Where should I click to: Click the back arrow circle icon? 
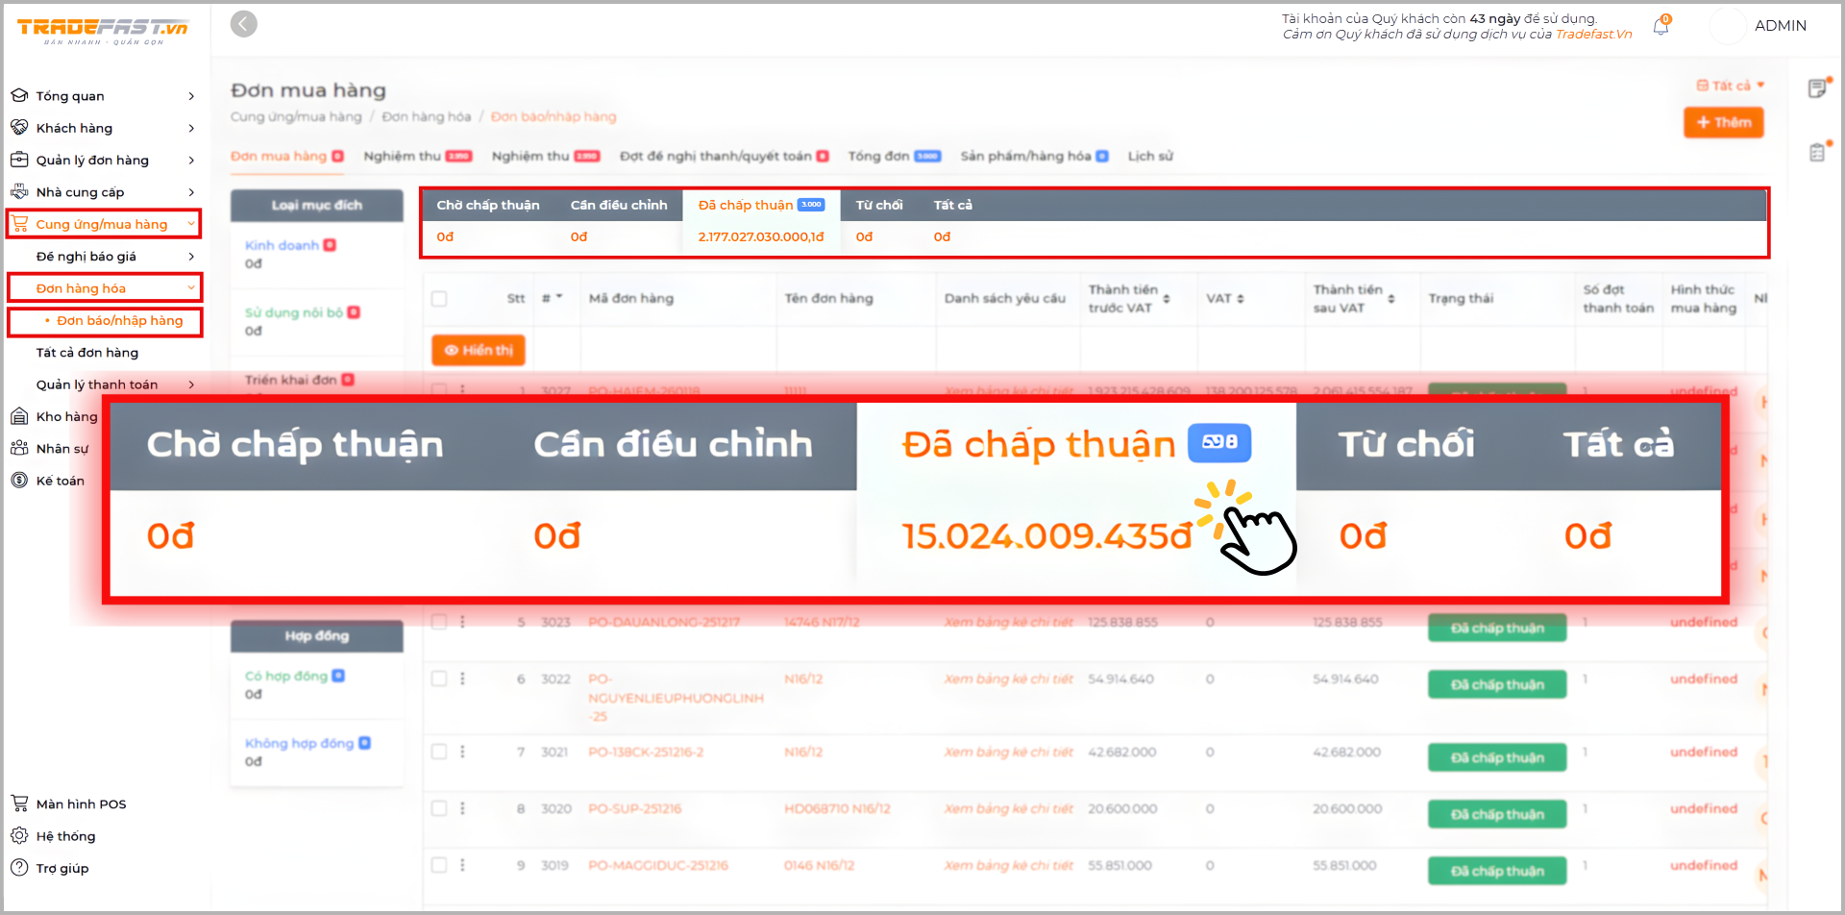[x=244, y=24]
